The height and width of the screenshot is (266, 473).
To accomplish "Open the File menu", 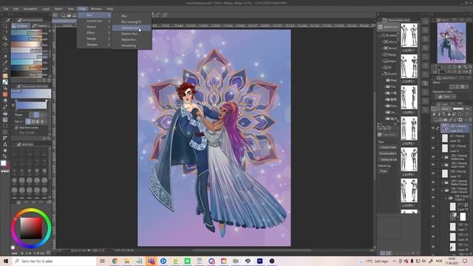I will 6,9.
